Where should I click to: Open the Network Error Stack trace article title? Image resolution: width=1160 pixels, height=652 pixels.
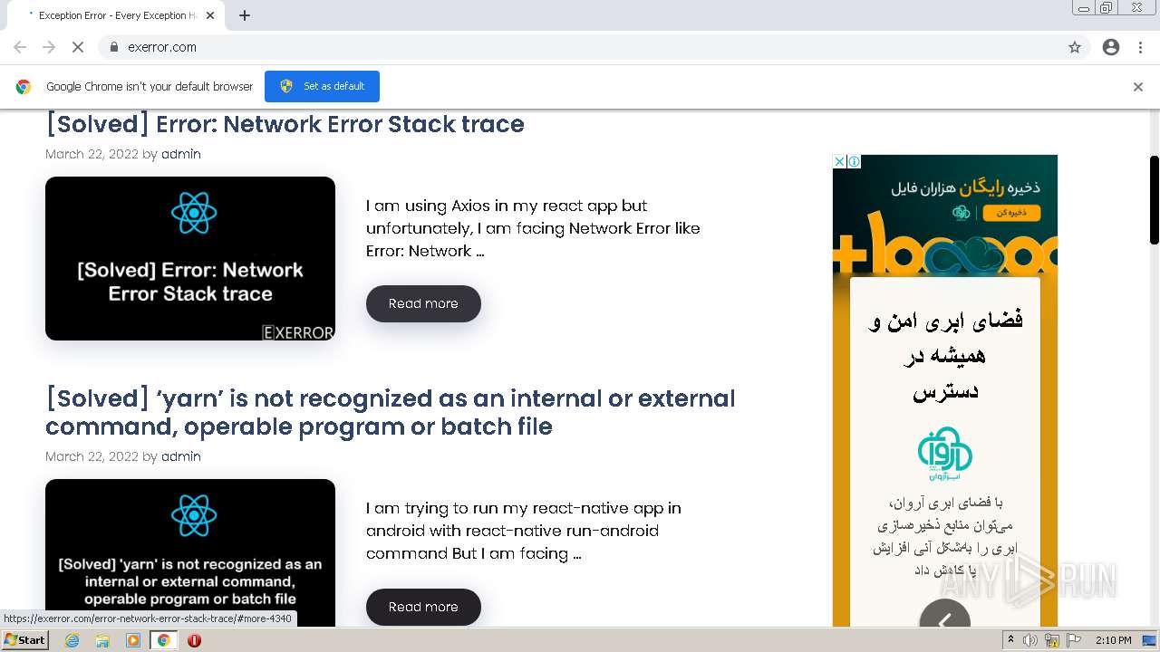(285, 124)
